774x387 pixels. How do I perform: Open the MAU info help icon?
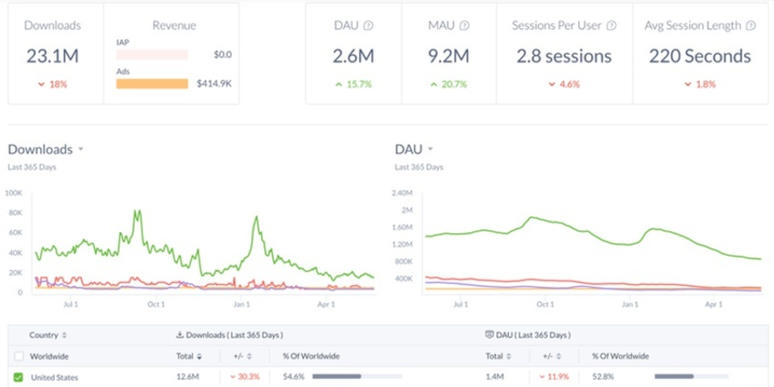pyautogui.click(x=464, y=26)
